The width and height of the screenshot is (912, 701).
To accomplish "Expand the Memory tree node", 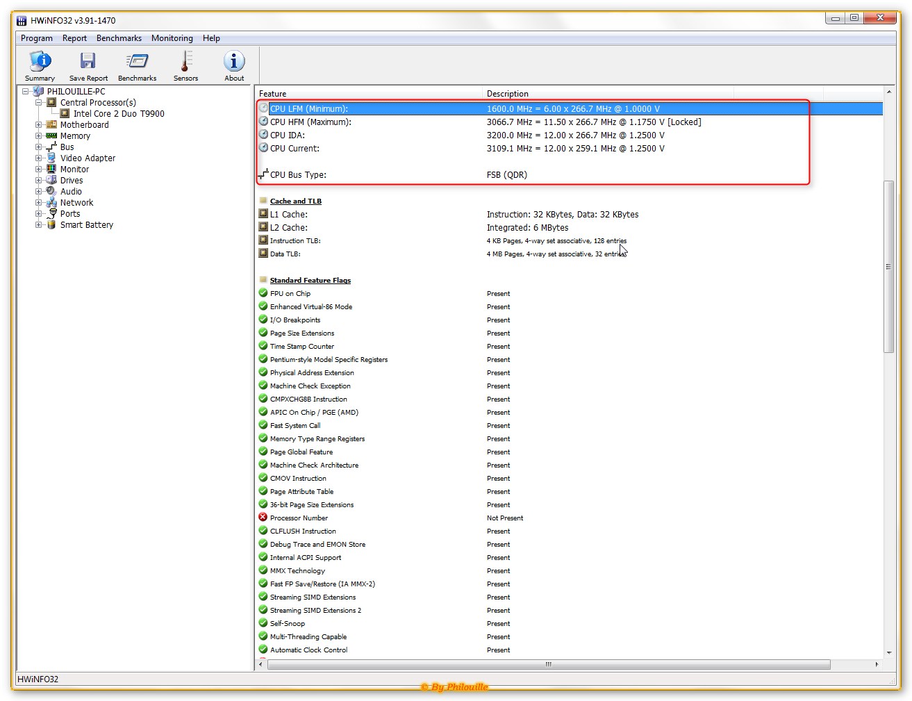I will click(x=39, y=136).
